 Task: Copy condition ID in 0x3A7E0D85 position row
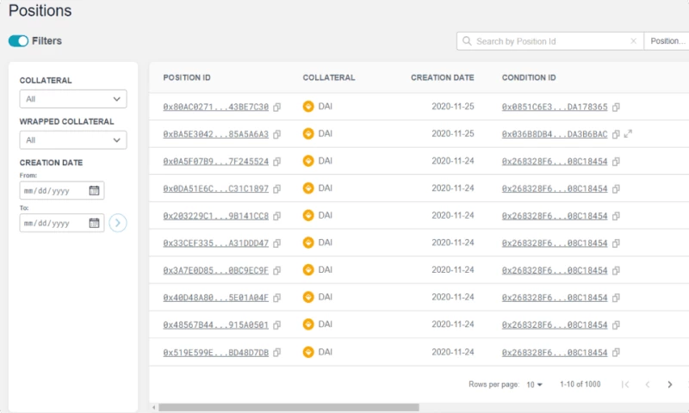[616, 270]
